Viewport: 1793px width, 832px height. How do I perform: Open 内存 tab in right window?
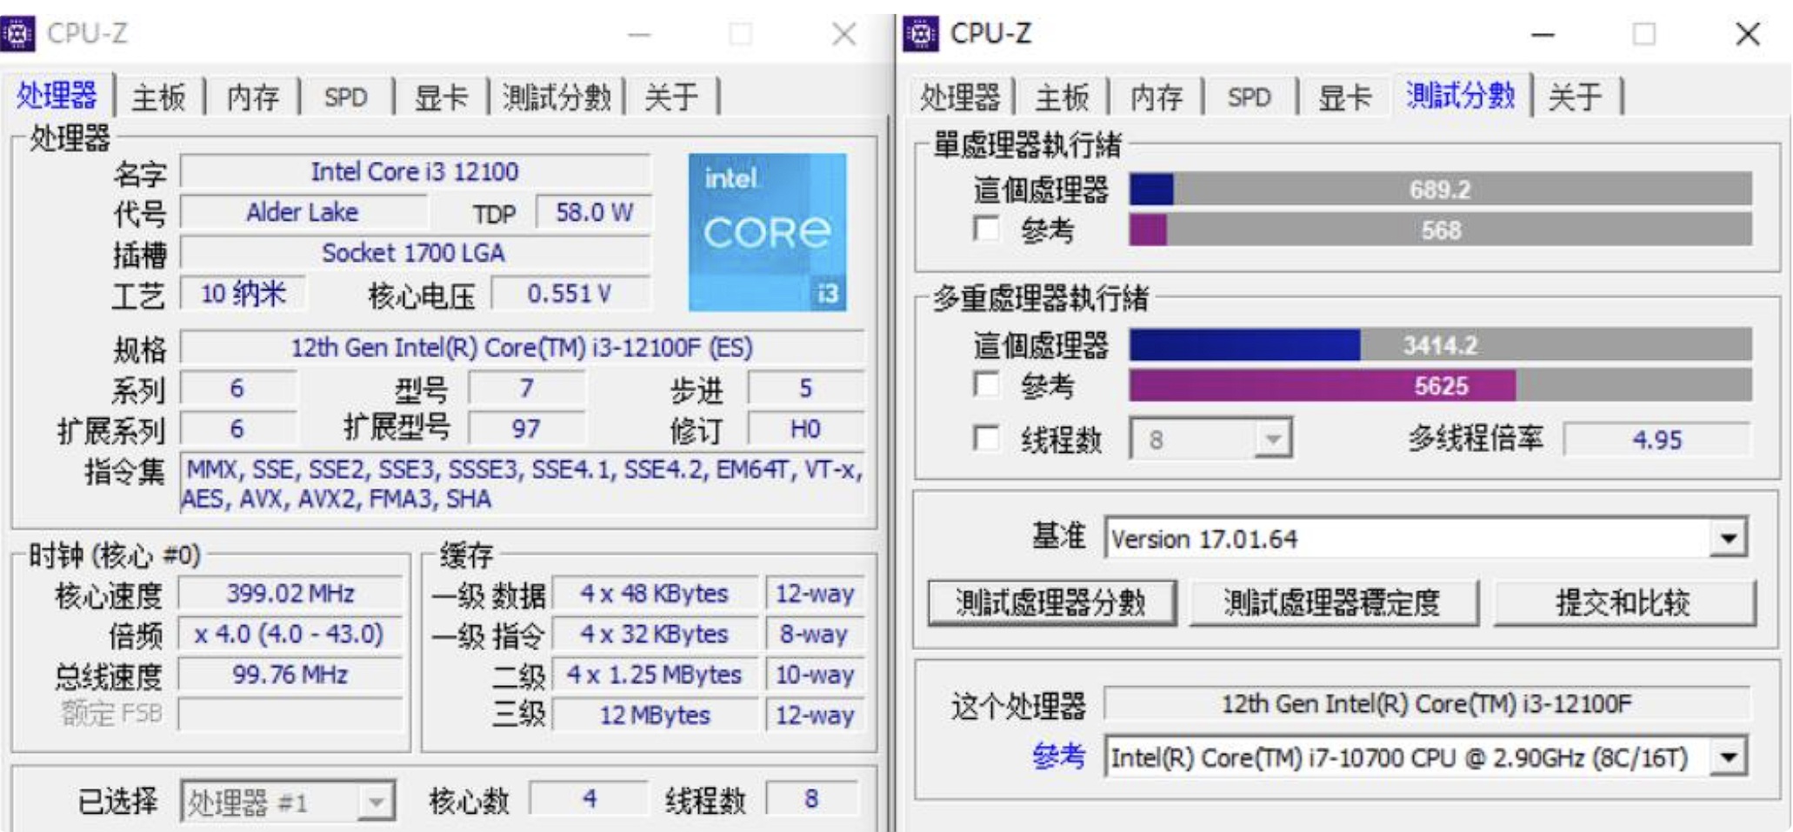tap(1156, 97)
